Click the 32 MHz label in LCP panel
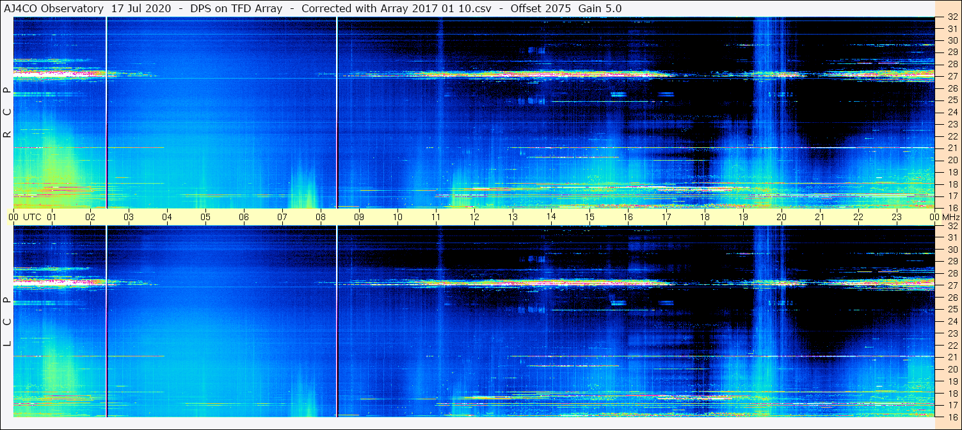The width and height of the screenshot is (962, 430). [952, 226]
